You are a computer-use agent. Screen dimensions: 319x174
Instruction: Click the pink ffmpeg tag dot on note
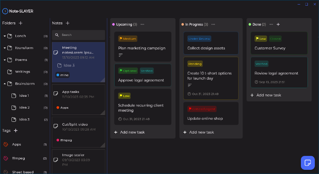pyautogui.click(x=58, y=140)
